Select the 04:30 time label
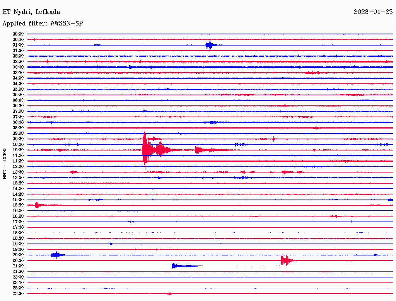This screenshot has height=301, width=396. click(18, 84)
